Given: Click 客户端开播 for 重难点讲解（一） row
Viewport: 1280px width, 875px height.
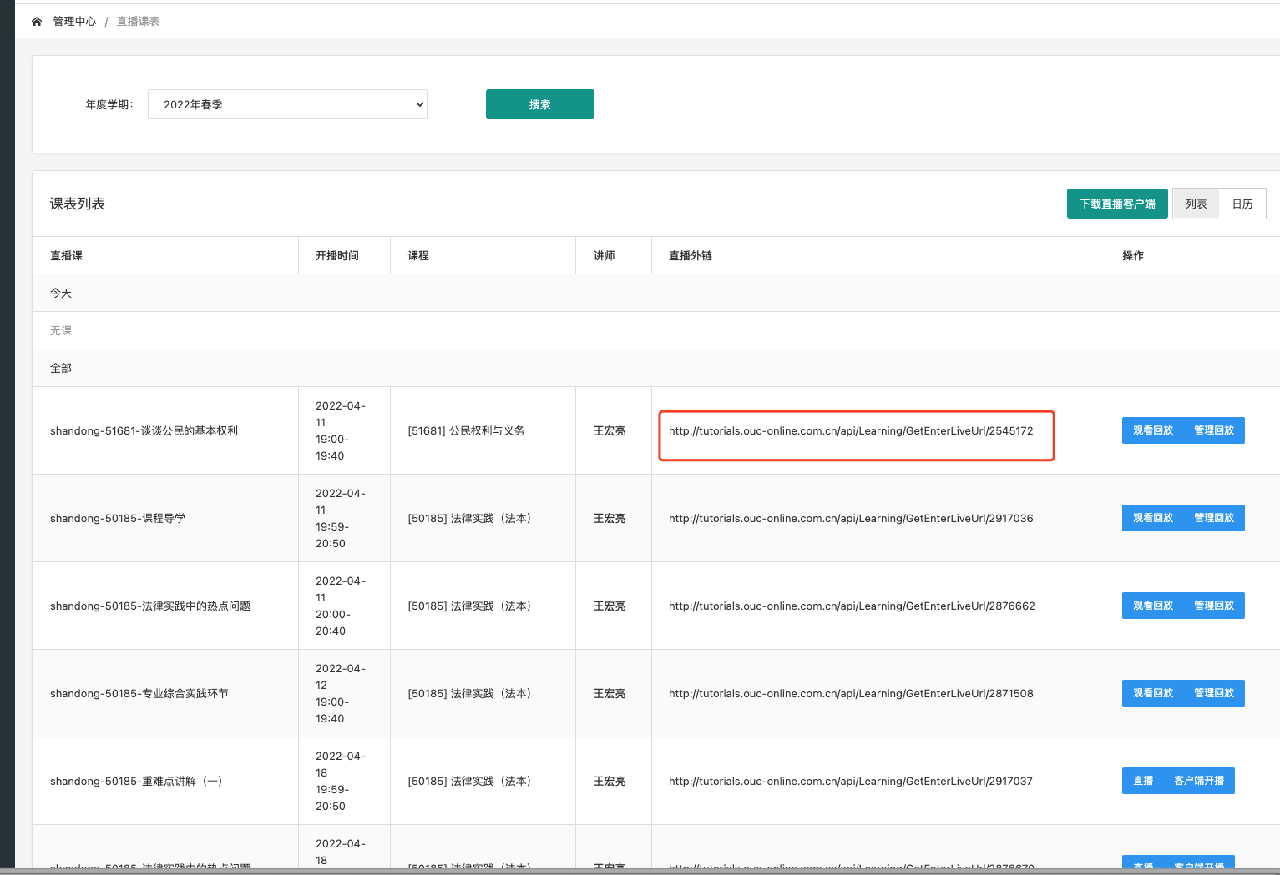Looking at the screenshot, I should tap(1199, 781).
